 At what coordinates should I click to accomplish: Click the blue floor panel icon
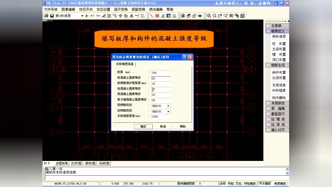coord(169,16)
